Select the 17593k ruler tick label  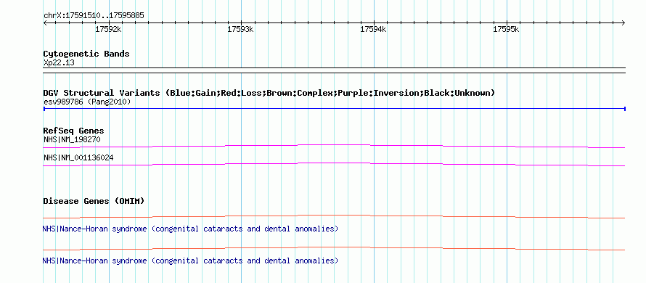[240, 30]
